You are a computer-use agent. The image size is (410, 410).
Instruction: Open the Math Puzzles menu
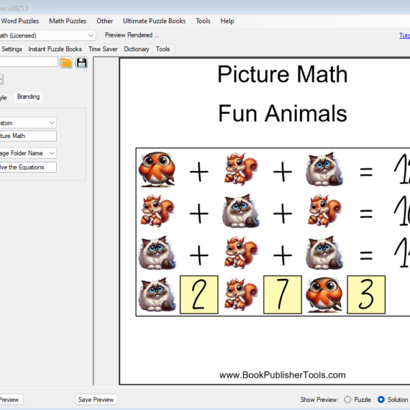[x=68, y=21]
